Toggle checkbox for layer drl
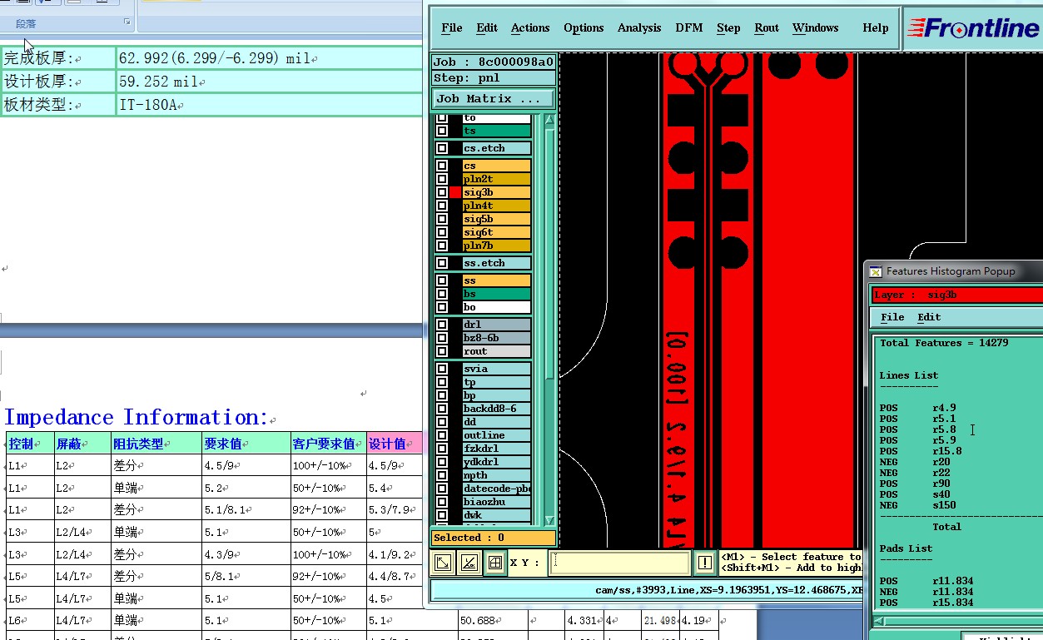Viewport: 1043px width, 640px height. point(442,325)
